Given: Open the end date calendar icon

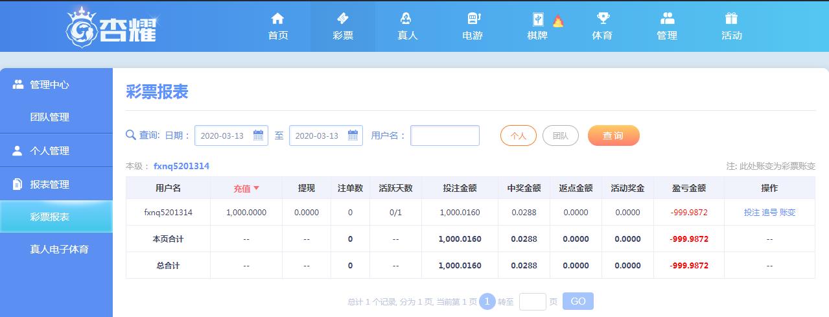Looking at the screenshot, I should click(x=353, y=135).
